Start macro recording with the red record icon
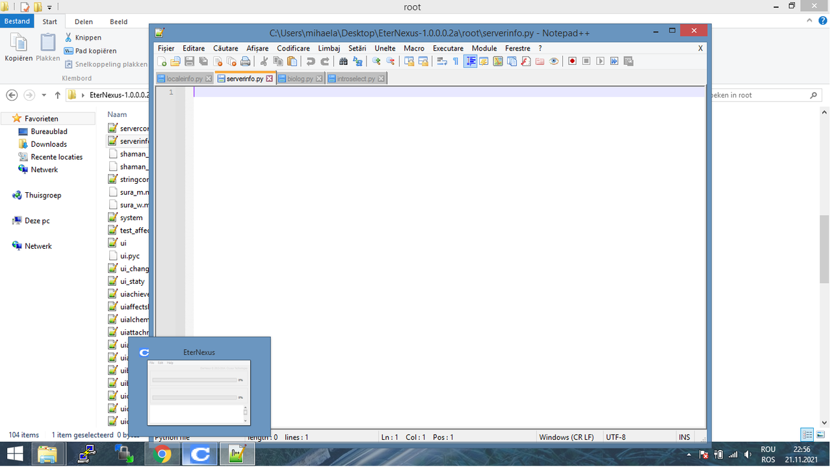Screen dimensions: 832x467 573,62
